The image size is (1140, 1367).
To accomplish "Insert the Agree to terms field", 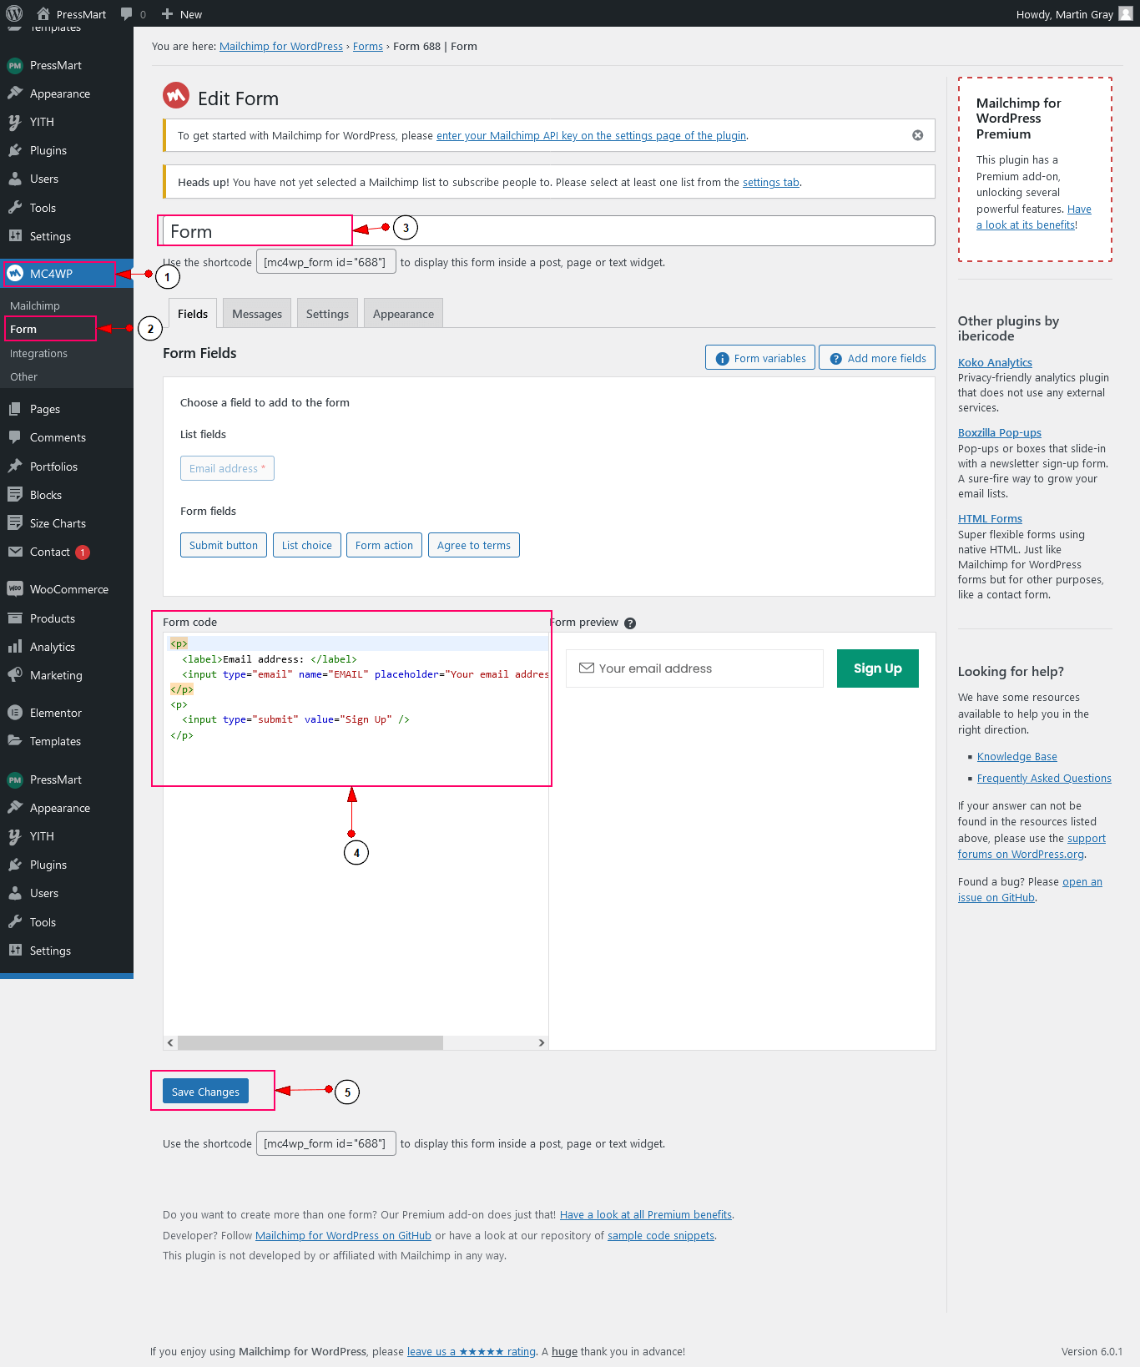I will [473, 545].
